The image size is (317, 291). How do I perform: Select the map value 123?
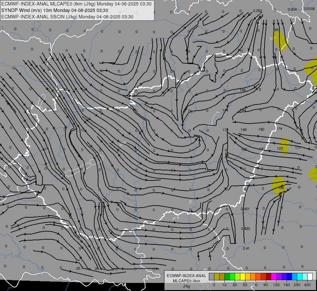(280, 148)
